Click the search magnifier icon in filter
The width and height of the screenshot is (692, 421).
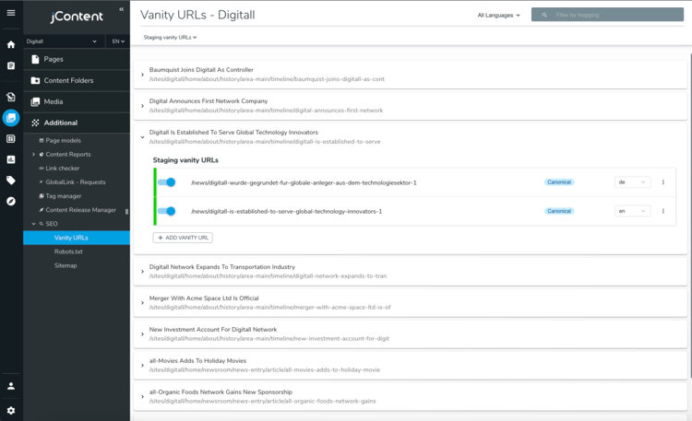tap(544, 15)
